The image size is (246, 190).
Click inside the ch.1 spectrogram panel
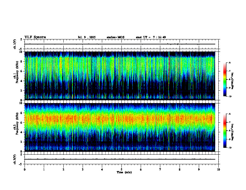point(120,76)
